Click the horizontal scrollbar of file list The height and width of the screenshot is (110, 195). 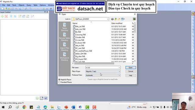click(94, 63)
